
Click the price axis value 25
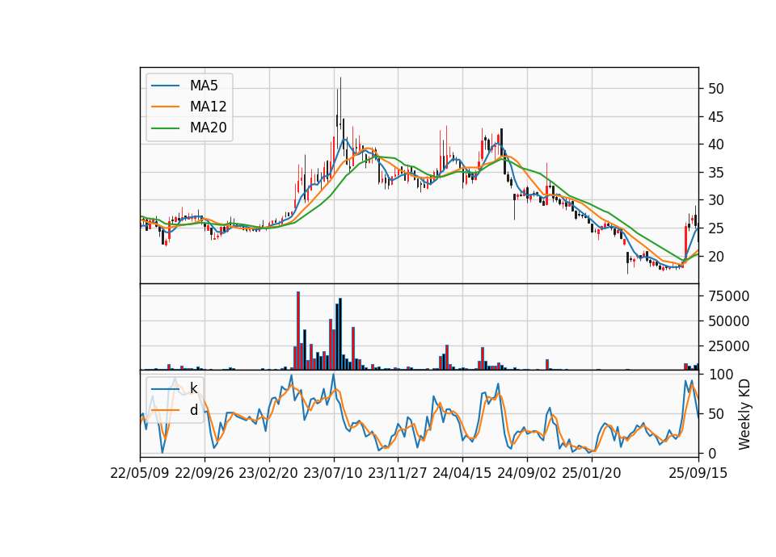tap(715, 228)
